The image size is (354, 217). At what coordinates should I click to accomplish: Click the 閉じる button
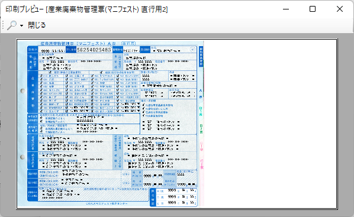point(37,25)
